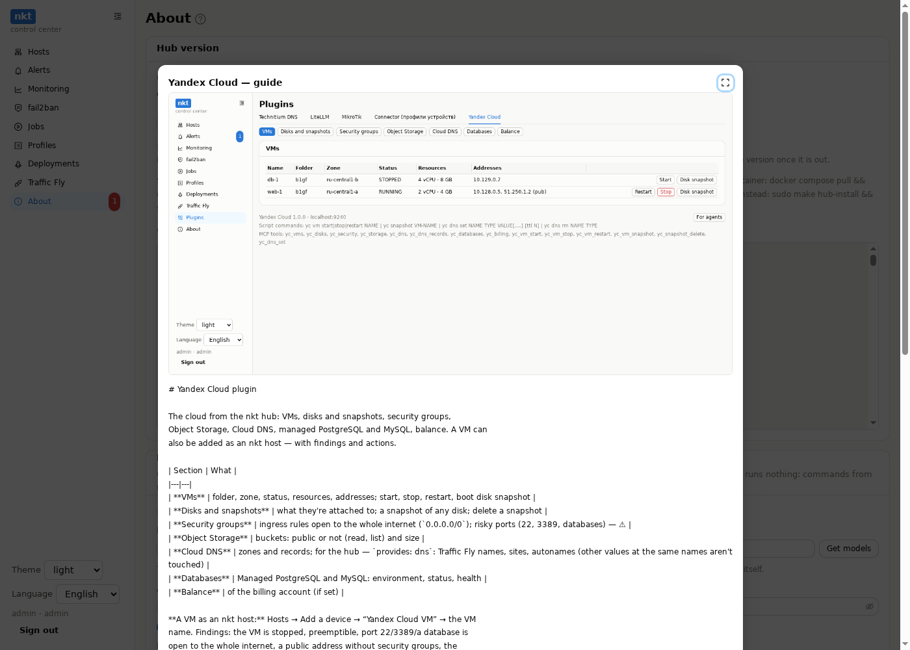Open Deployments from the sidebar
This screenshot has height=650, width=910.
pos(66,164)
